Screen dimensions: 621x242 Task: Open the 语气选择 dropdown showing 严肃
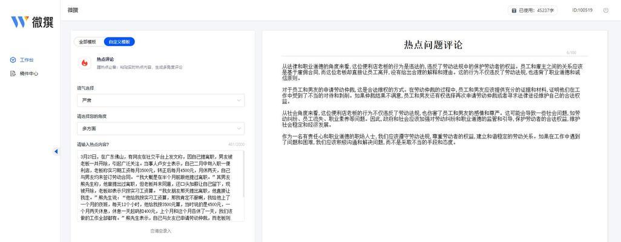160,100
